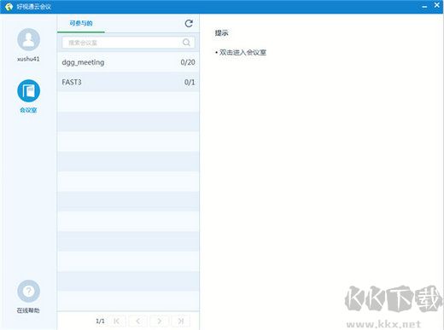Open the 在线帮助 online help icon

pos(28,291)
